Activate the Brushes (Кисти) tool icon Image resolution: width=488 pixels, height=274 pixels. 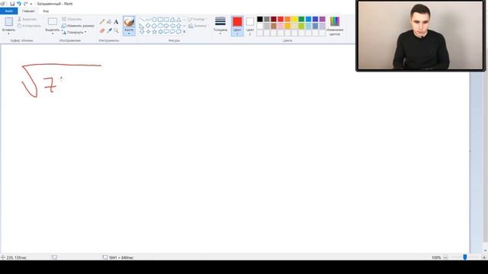[129, 22]
